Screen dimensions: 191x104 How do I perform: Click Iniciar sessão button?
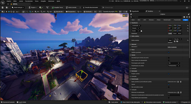[x=71, y=8]
